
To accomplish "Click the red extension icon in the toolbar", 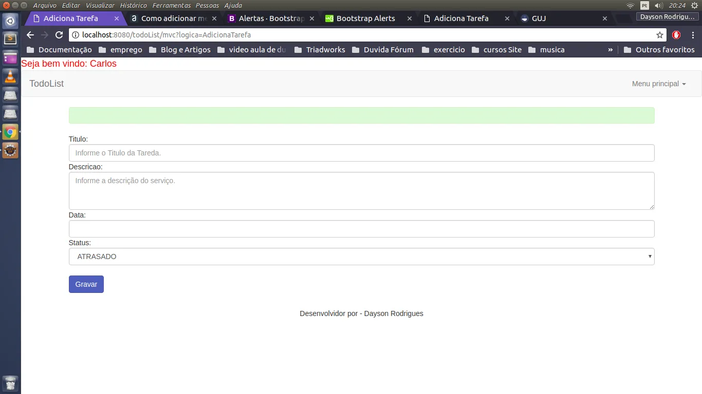I will pos(676,35).
